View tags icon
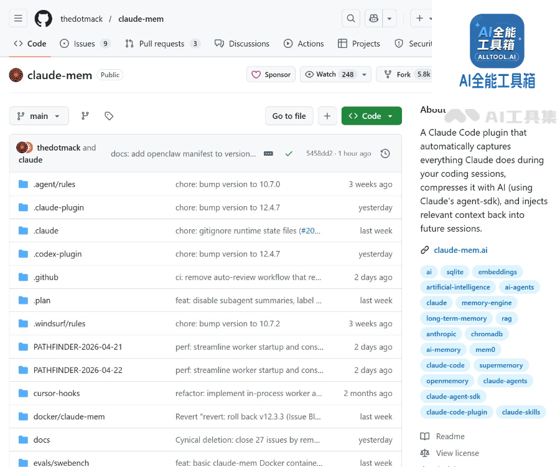This screenshot has width=560, height=467. coord(109,116)
